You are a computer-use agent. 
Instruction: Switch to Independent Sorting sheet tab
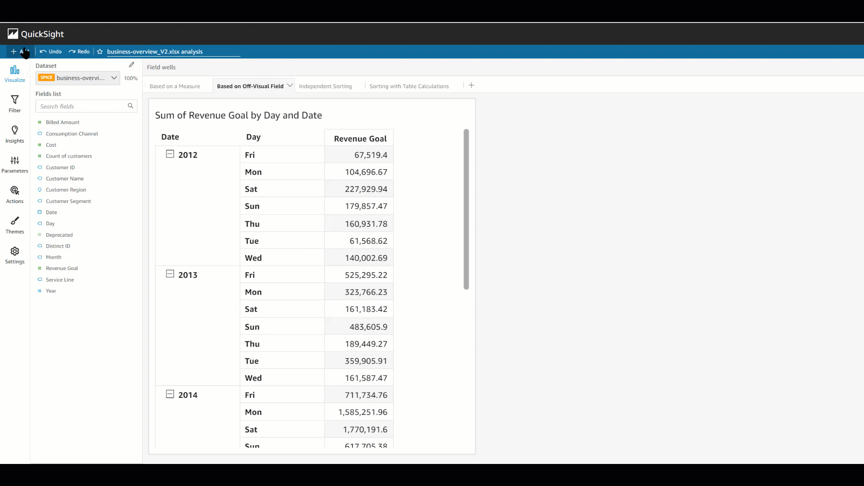(x=325, y=86)
